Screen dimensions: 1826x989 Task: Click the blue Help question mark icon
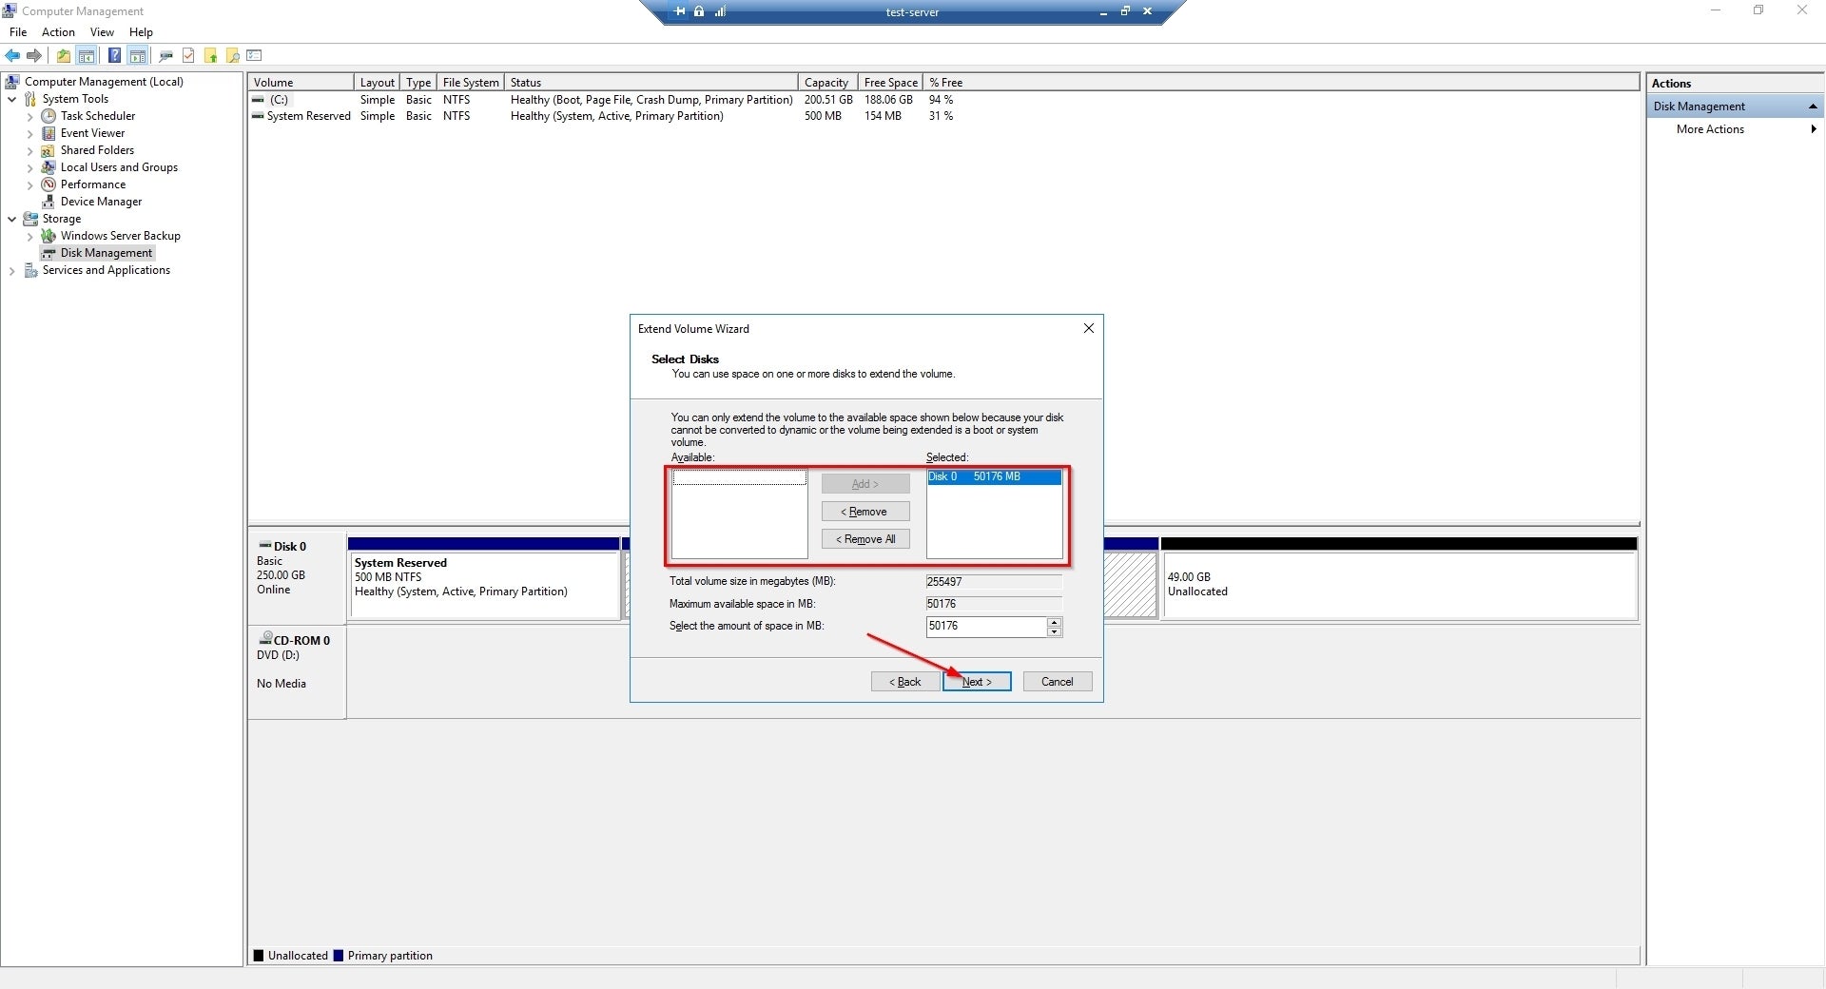(114, 55)
